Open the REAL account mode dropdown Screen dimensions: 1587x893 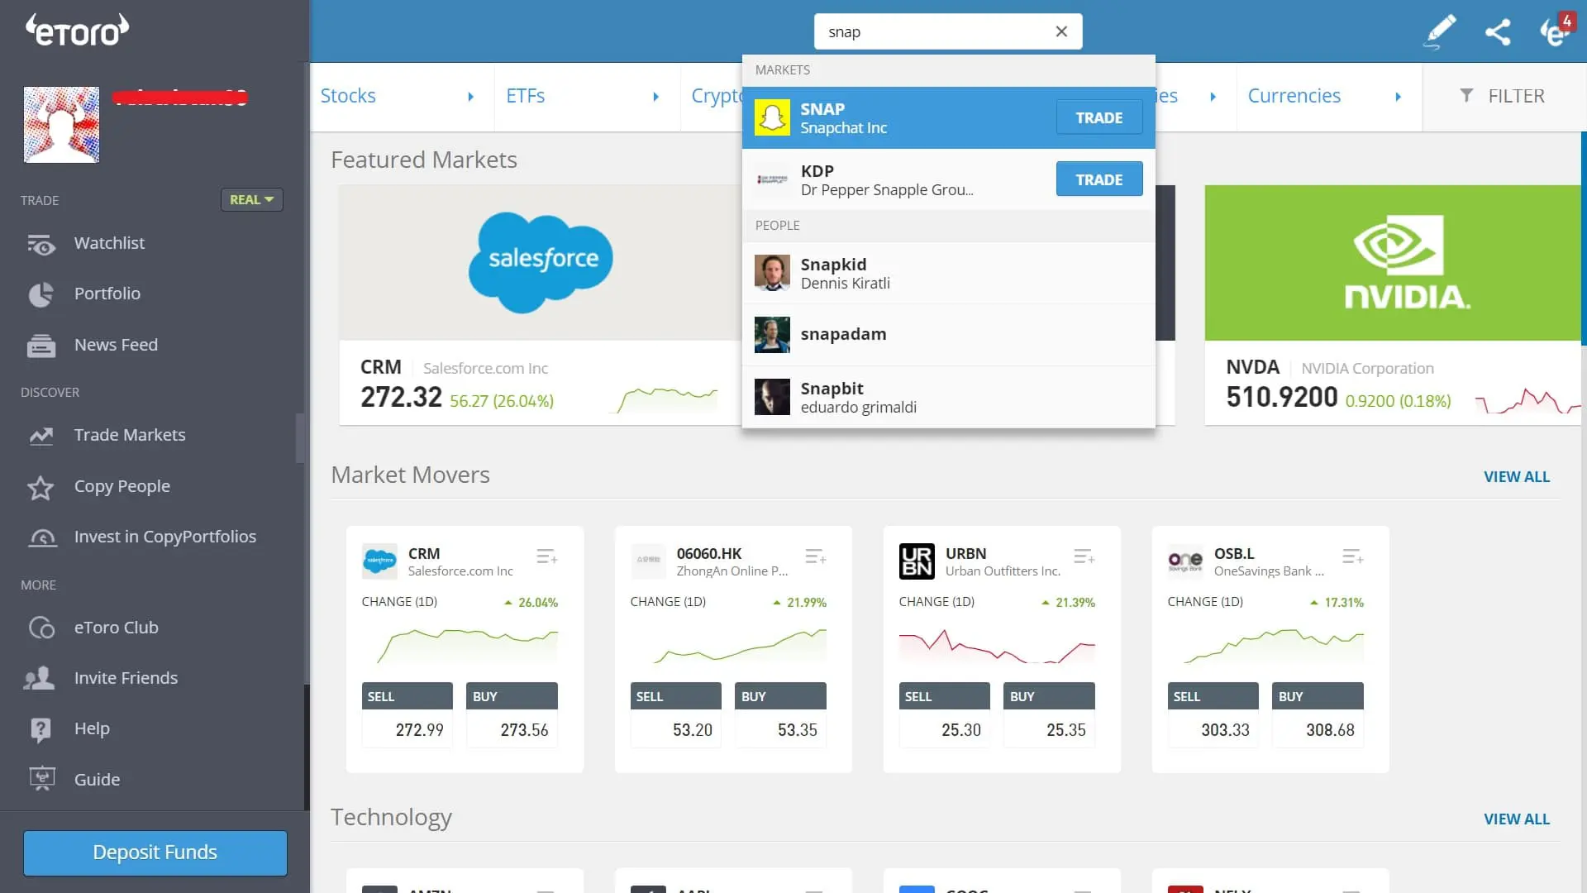[x=251, y=200]
